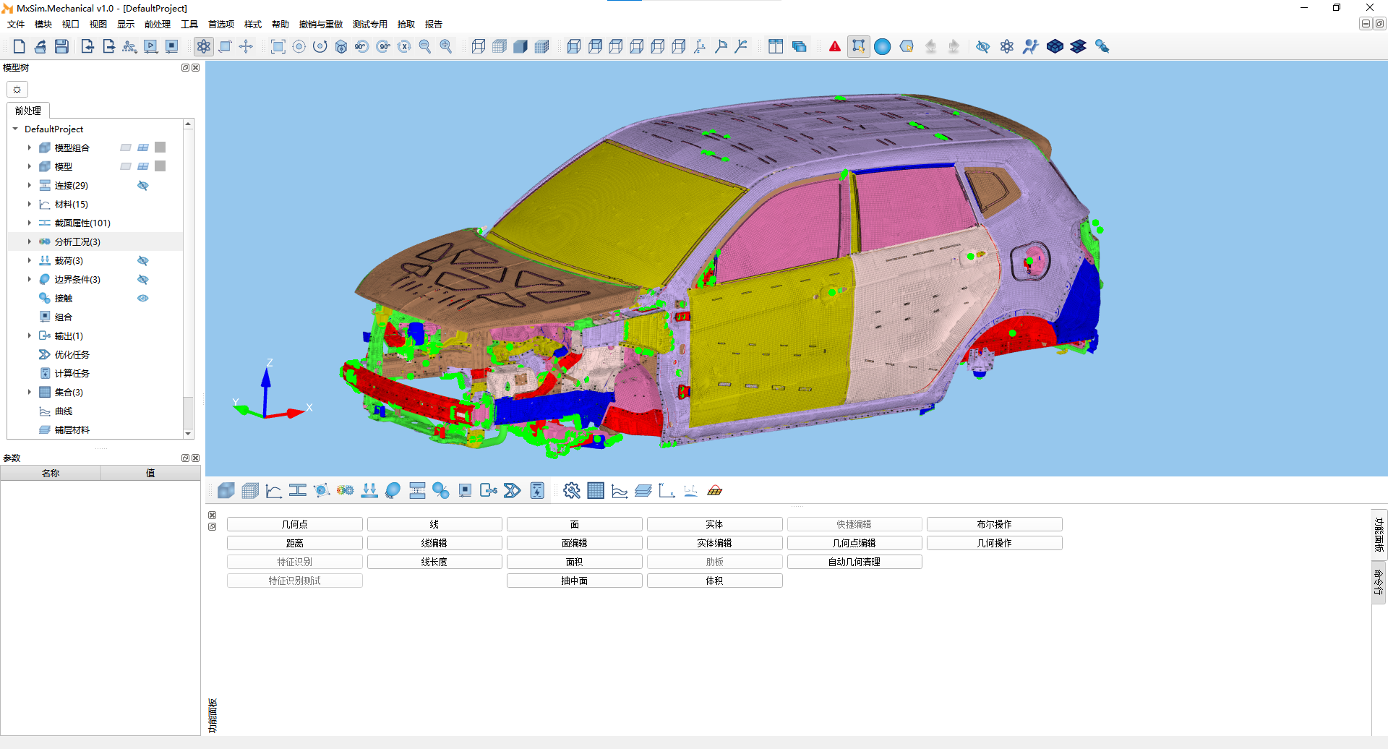Image resolution: width=1388 pixels, height=749 pixels.
Task: Open the 工具 menu
Action: [189, 25]
